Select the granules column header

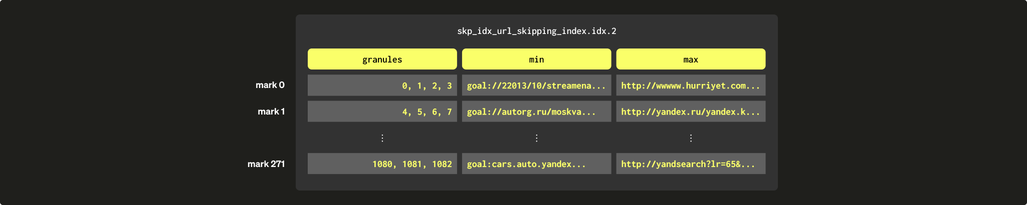point(382,59)
